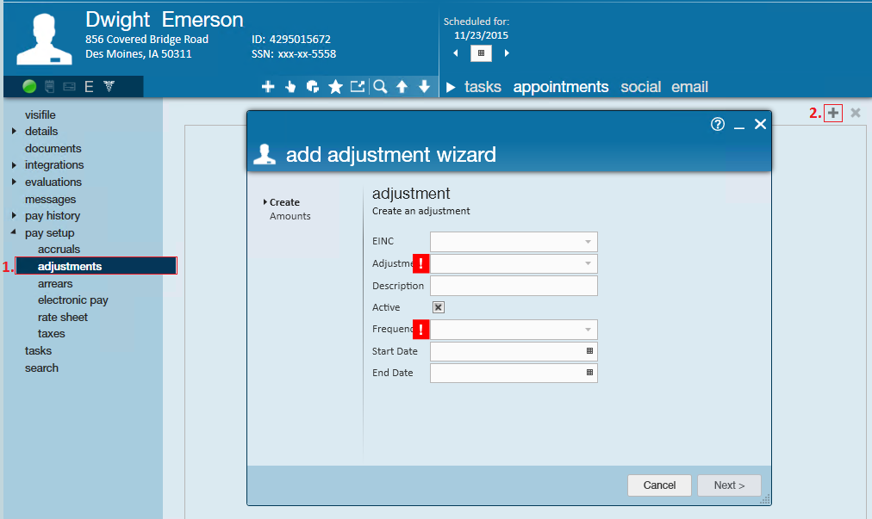
Task: Click the Cancel button
Action: [x=659, y=485]
